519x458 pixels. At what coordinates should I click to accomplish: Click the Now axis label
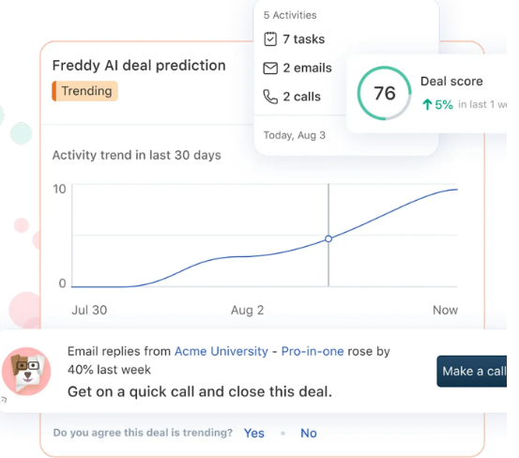[x=445, y=310]
